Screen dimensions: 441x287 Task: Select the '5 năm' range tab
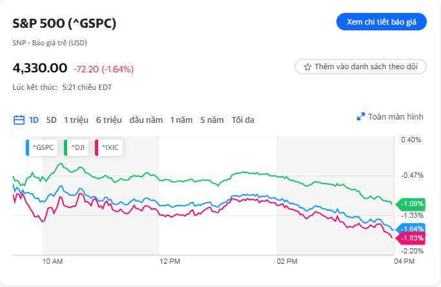[212, 120]
